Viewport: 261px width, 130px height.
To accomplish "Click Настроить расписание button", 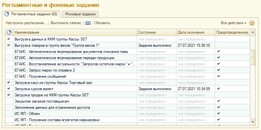I will [26, 23].
